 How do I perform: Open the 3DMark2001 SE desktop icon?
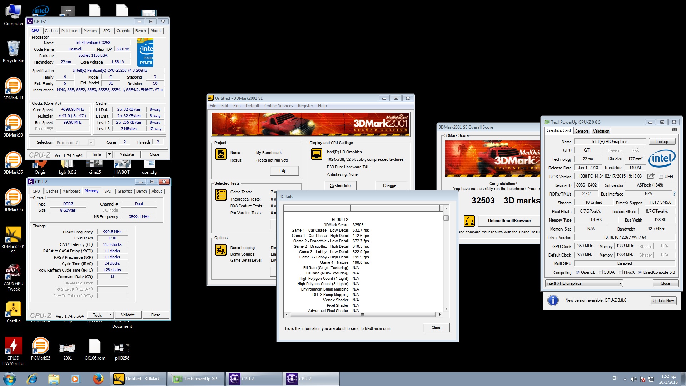[x=13, y=239]
